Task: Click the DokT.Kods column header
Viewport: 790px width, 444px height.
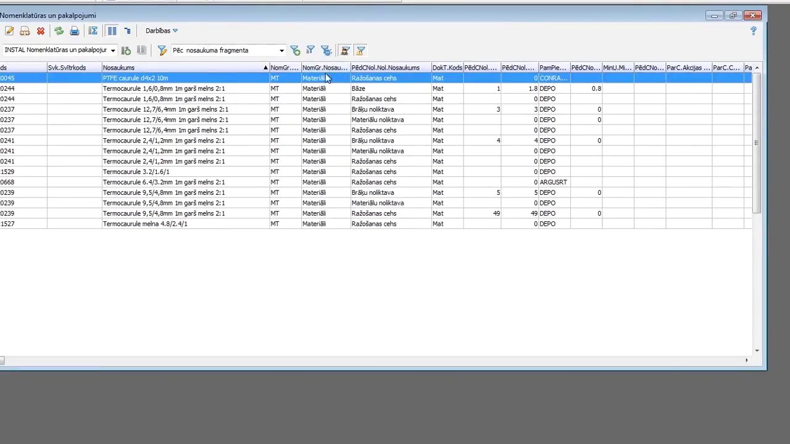Action: tap(447, 68)
